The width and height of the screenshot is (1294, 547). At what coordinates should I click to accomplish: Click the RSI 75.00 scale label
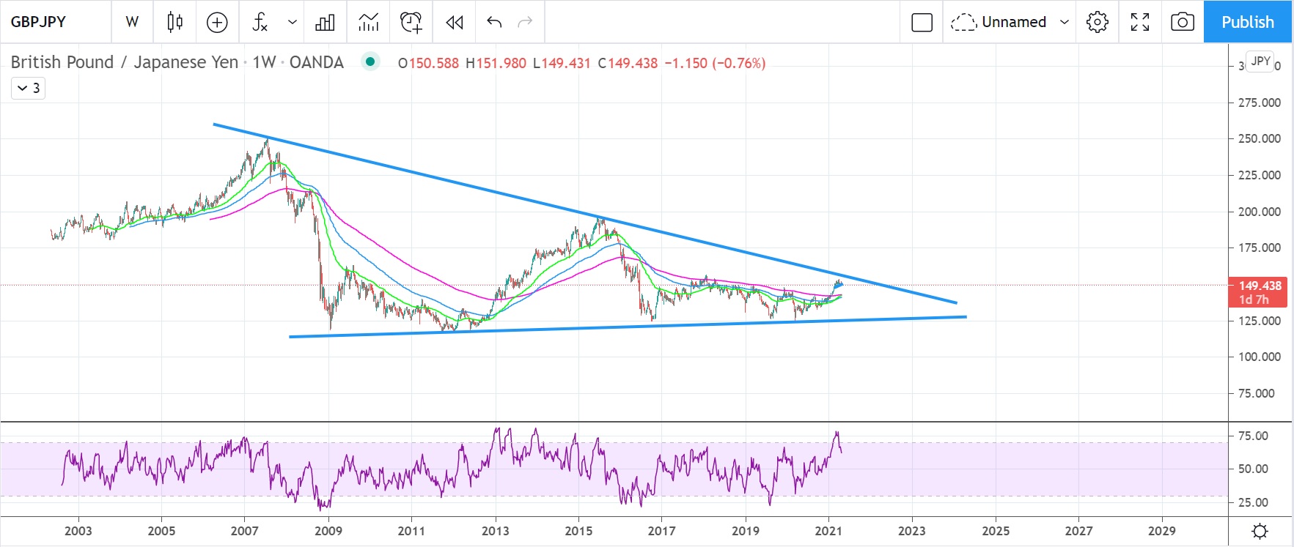click(x=1253, y=436)
